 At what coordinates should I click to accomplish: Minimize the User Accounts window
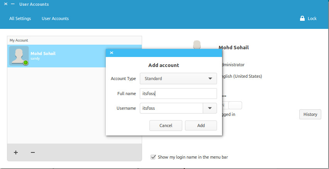coord(13,4)
